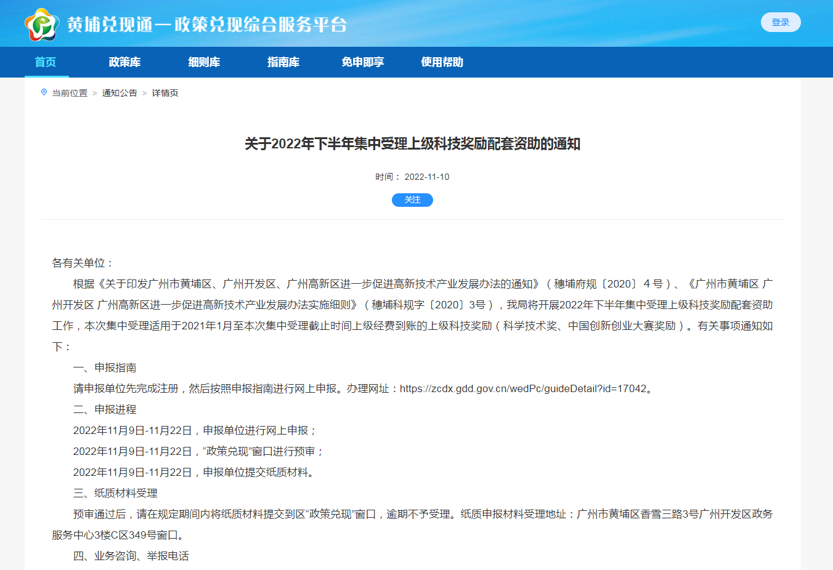
Task: Follow this notice with the 关注 button
Action: (412, 200)
